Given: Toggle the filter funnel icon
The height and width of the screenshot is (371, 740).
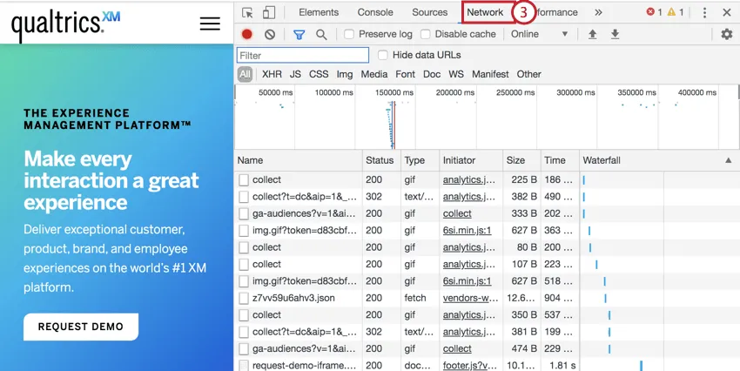Looking at the screenshot, I should click(299, 35).
